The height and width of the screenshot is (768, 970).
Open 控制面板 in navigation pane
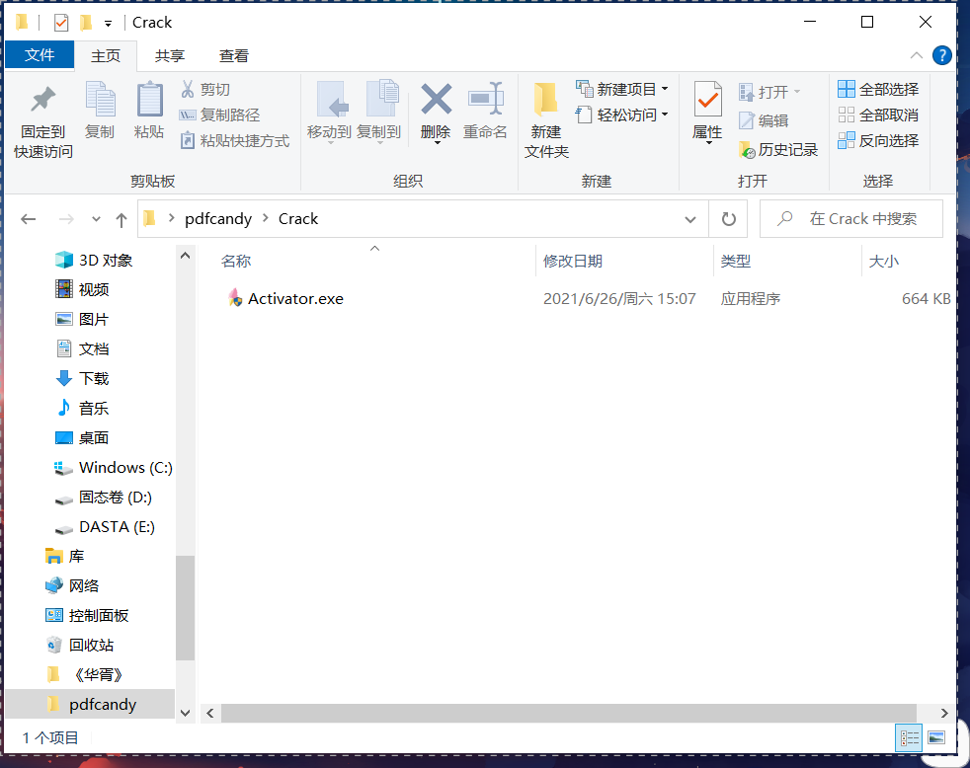pos(87,615)
